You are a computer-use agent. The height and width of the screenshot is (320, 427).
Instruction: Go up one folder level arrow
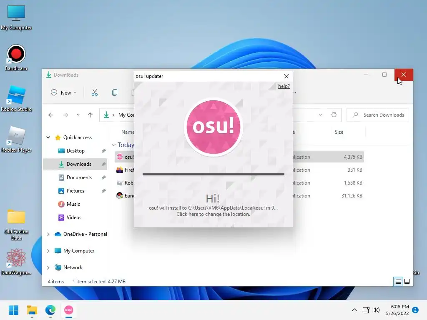coord(90,115)
